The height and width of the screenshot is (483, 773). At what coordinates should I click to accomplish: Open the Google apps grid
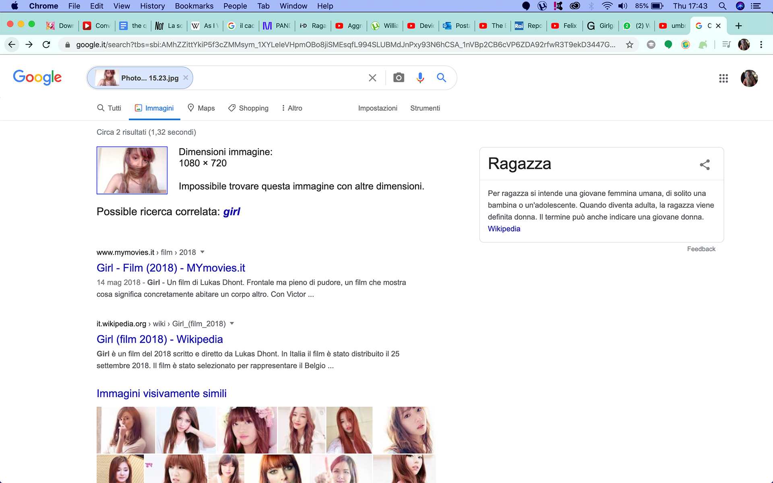pyautogui.click(x=723, y=78)
